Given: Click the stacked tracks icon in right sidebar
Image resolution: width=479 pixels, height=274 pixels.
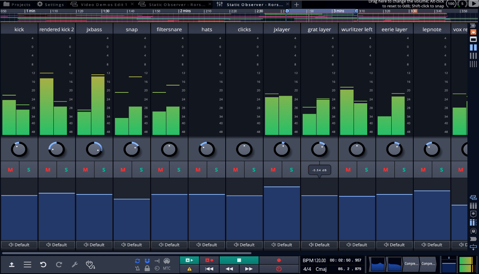Looking at the screenshot, I should point(473,198).
